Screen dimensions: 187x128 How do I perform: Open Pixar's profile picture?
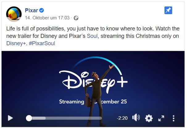14,14
